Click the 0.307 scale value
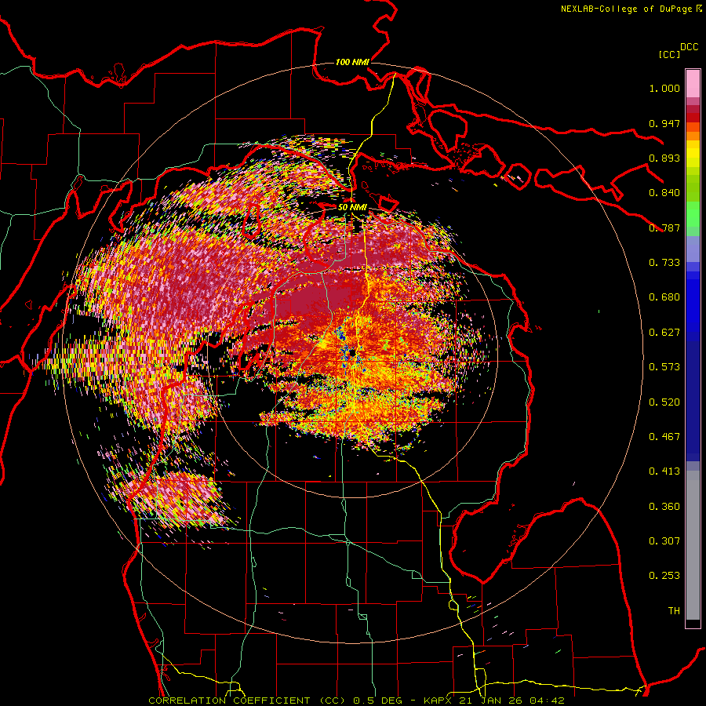706x706 pixels. pos(664,541)
